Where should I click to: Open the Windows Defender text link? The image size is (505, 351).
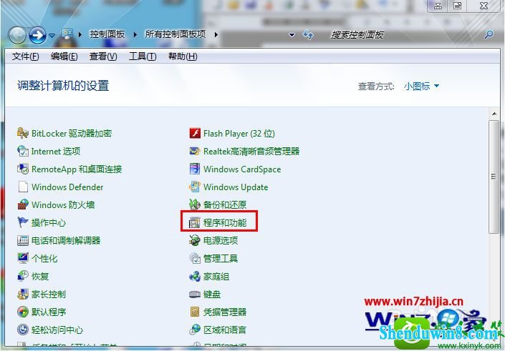[x=67, y=187]
